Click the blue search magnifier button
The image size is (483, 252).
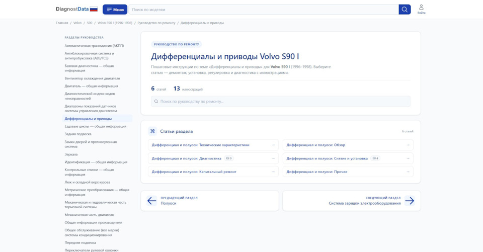405,10
